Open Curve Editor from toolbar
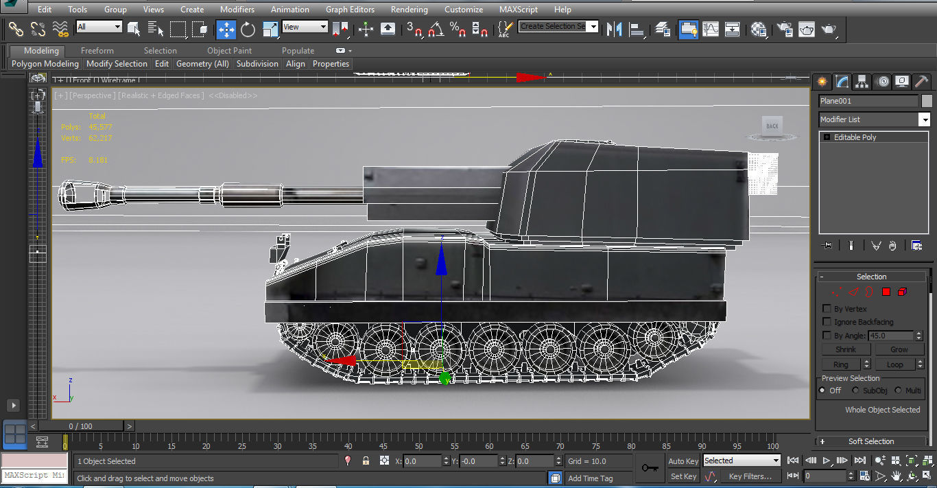Screen dimensions: 937x488 click(711, 29)
